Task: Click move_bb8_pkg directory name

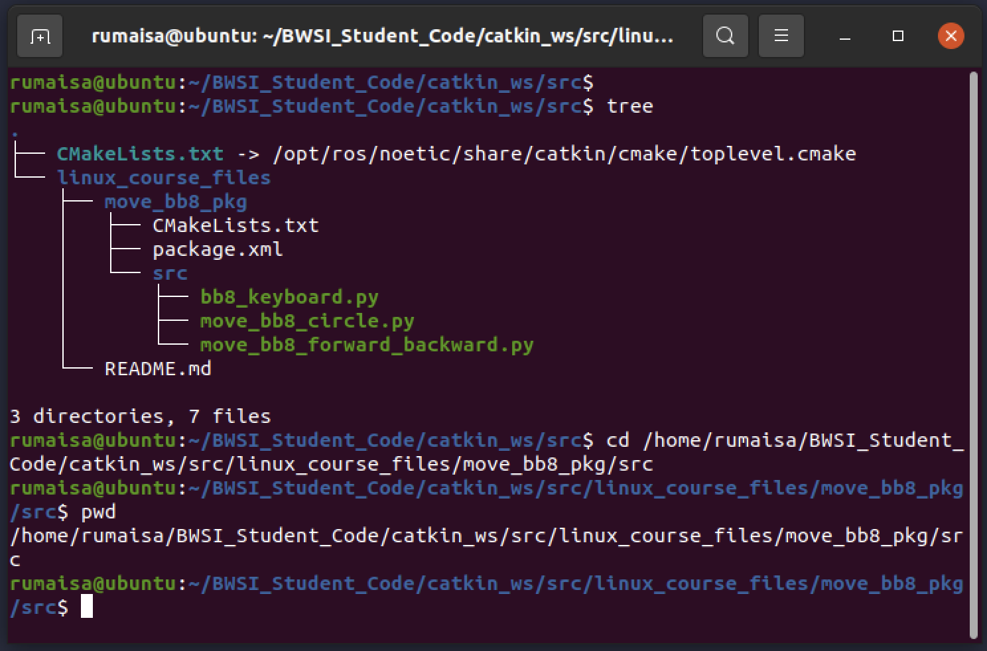Action: point(176,202)
